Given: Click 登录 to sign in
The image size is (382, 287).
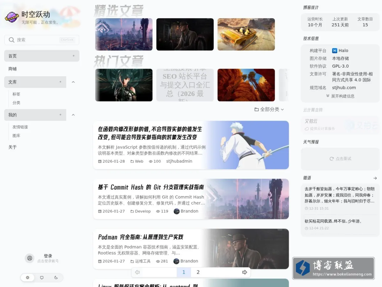Looking at the screenshot, I should point(48,256).
